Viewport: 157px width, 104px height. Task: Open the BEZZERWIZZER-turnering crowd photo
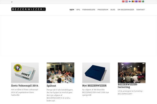[132, 73]
